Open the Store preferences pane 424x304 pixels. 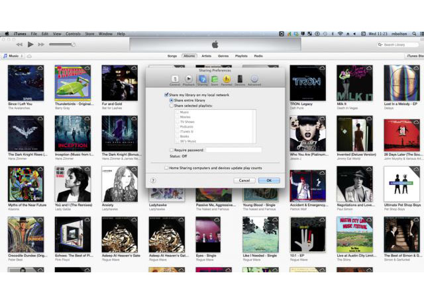pyautogui.click(x=215, y=81)
